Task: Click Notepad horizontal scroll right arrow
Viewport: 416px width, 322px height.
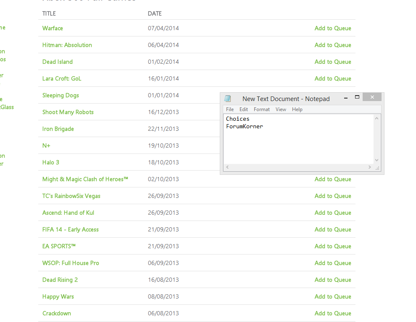Action: pyautogui.click(x=370, y=167)
